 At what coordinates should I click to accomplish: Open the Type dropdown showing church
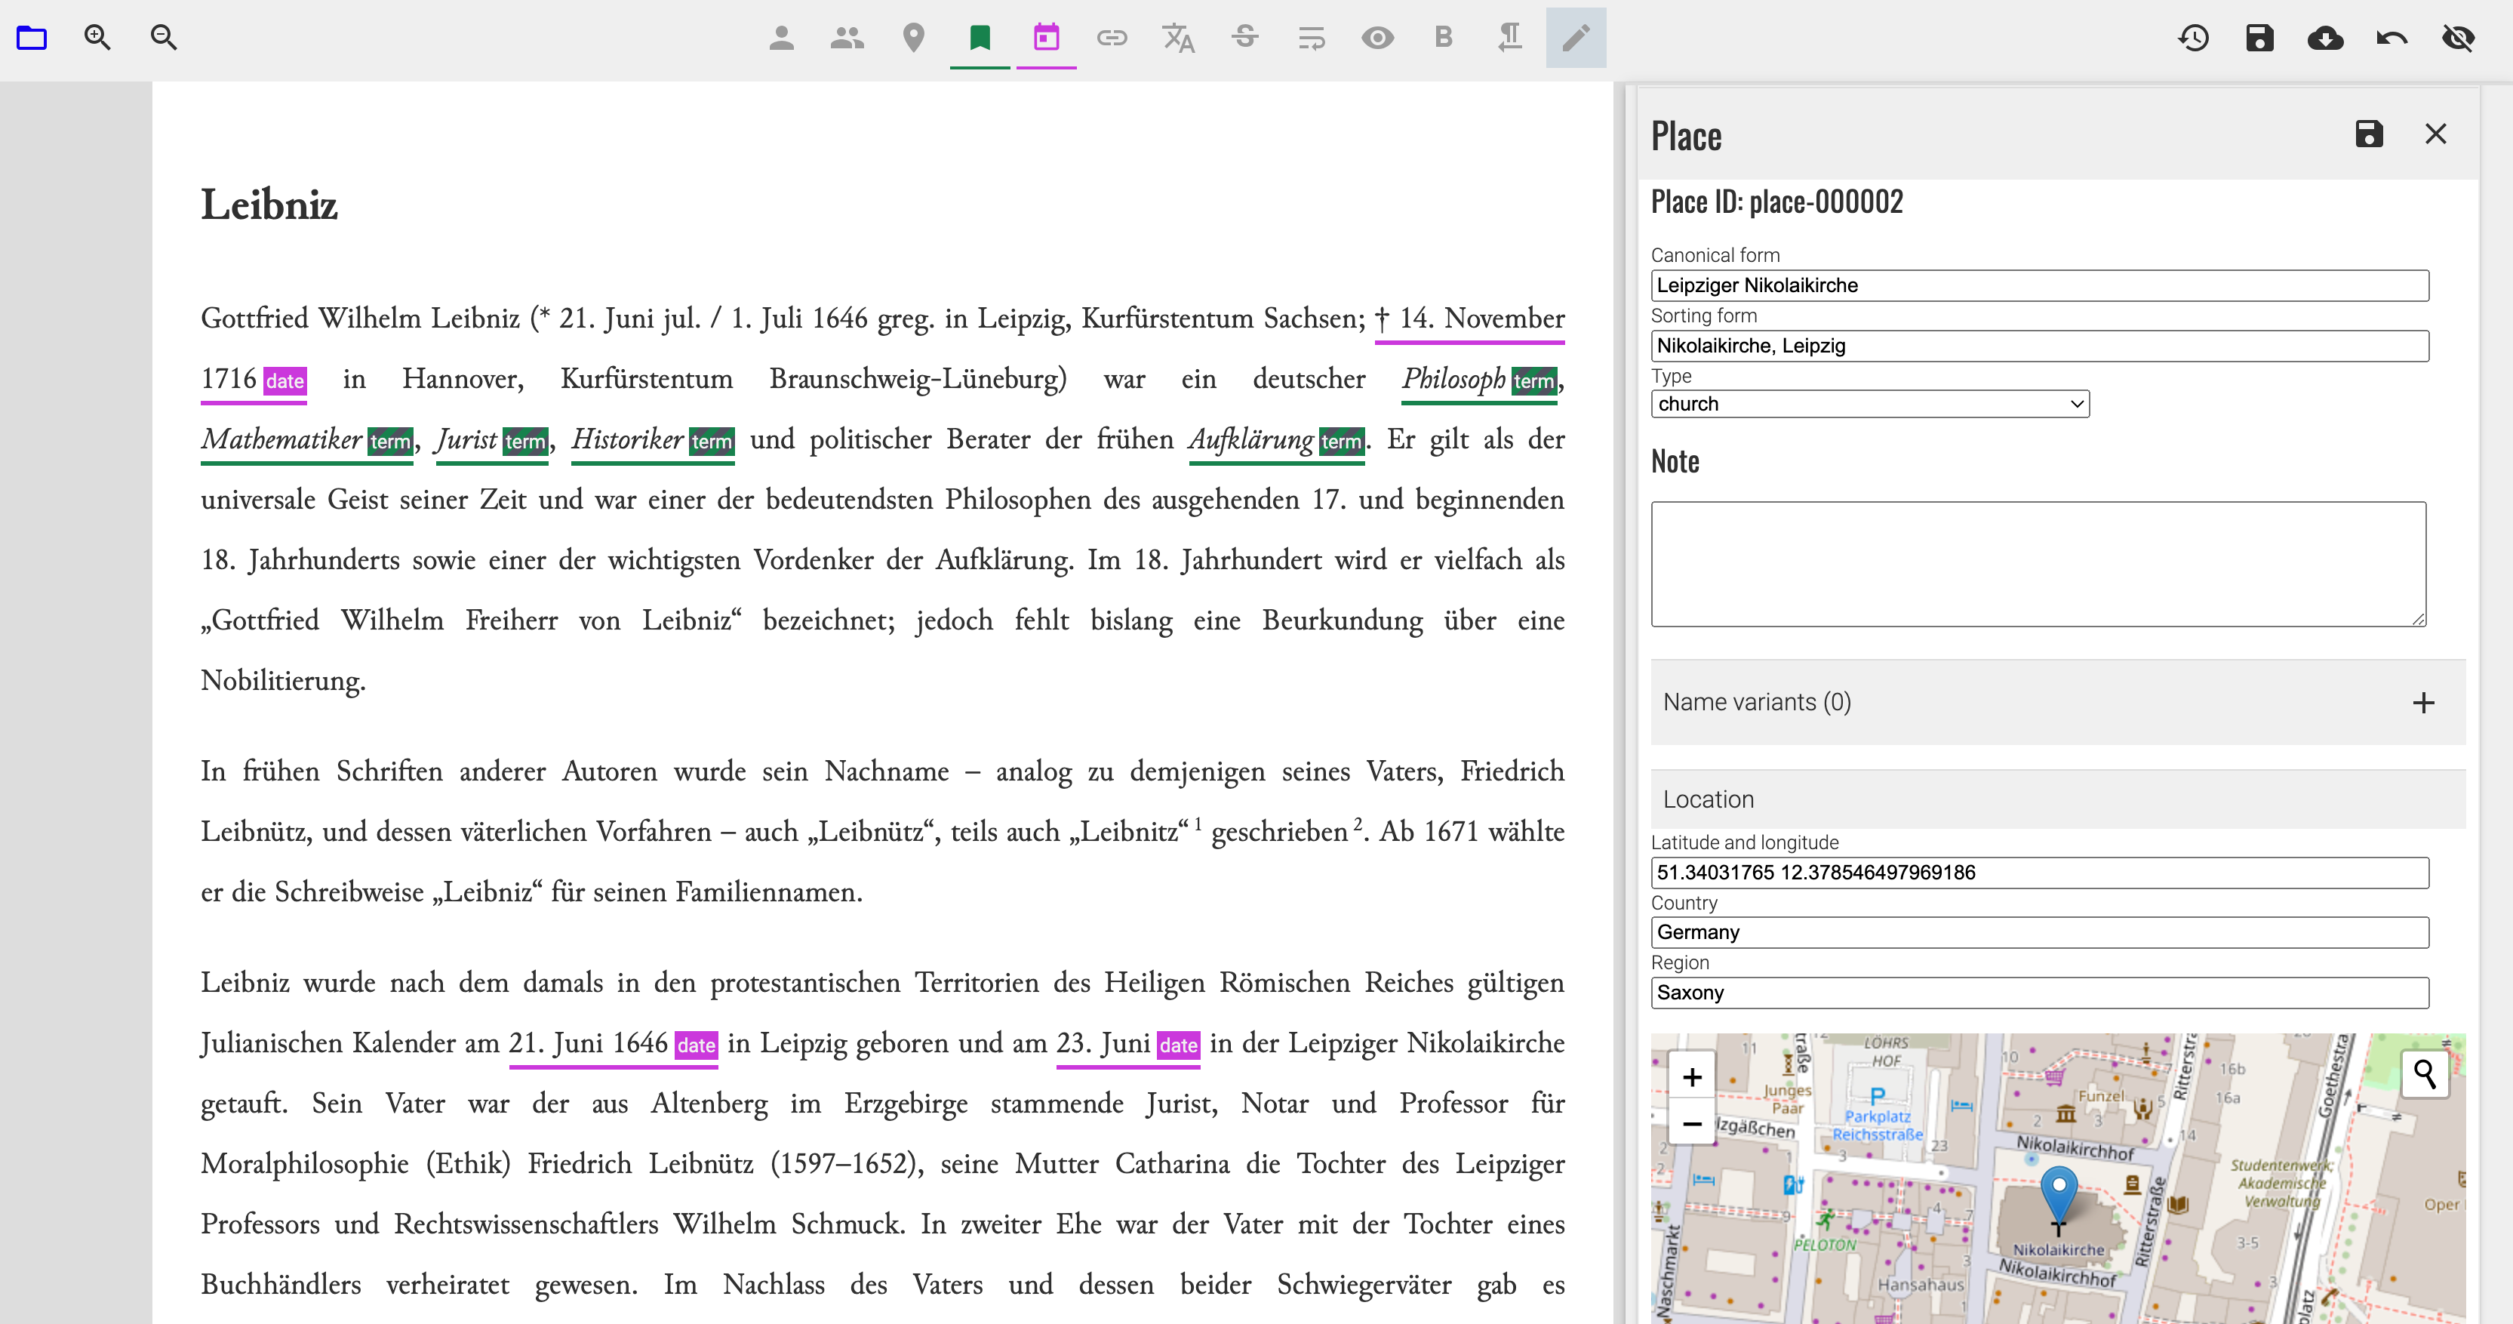[x=1869, y=404]
